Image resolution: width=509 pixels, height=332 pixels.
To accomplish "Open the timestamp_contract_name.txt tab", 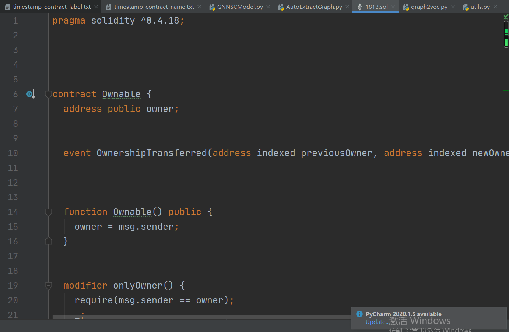I will coord(154,7).
